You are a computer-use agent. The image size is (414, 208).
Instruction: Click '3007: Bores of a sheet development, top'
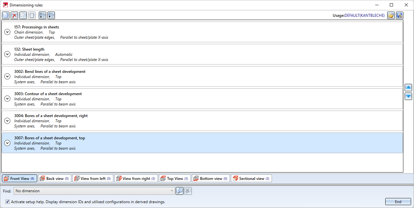point(50,138)
